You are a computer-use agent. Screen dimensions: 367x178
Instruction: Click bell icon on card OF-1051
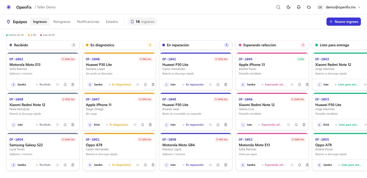pos(145,165)
